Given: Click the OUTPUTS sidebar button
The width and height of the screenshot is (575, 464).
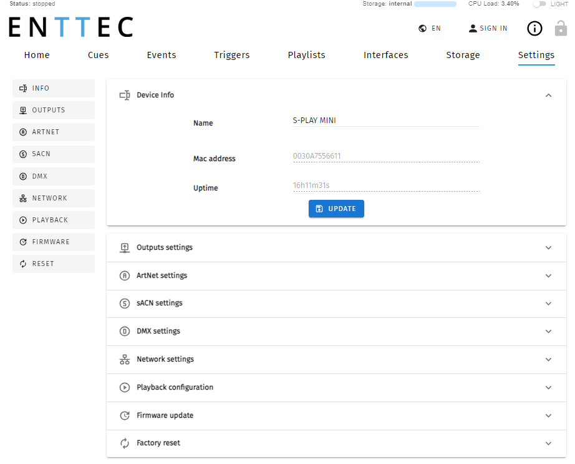Looking at the screenshot, I should pos(54,110).
